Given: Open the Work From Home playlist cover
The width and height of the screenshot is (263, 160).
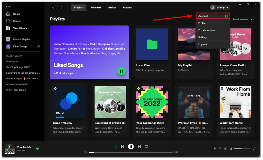Looking at the screenshot, I should pos(236,102).
